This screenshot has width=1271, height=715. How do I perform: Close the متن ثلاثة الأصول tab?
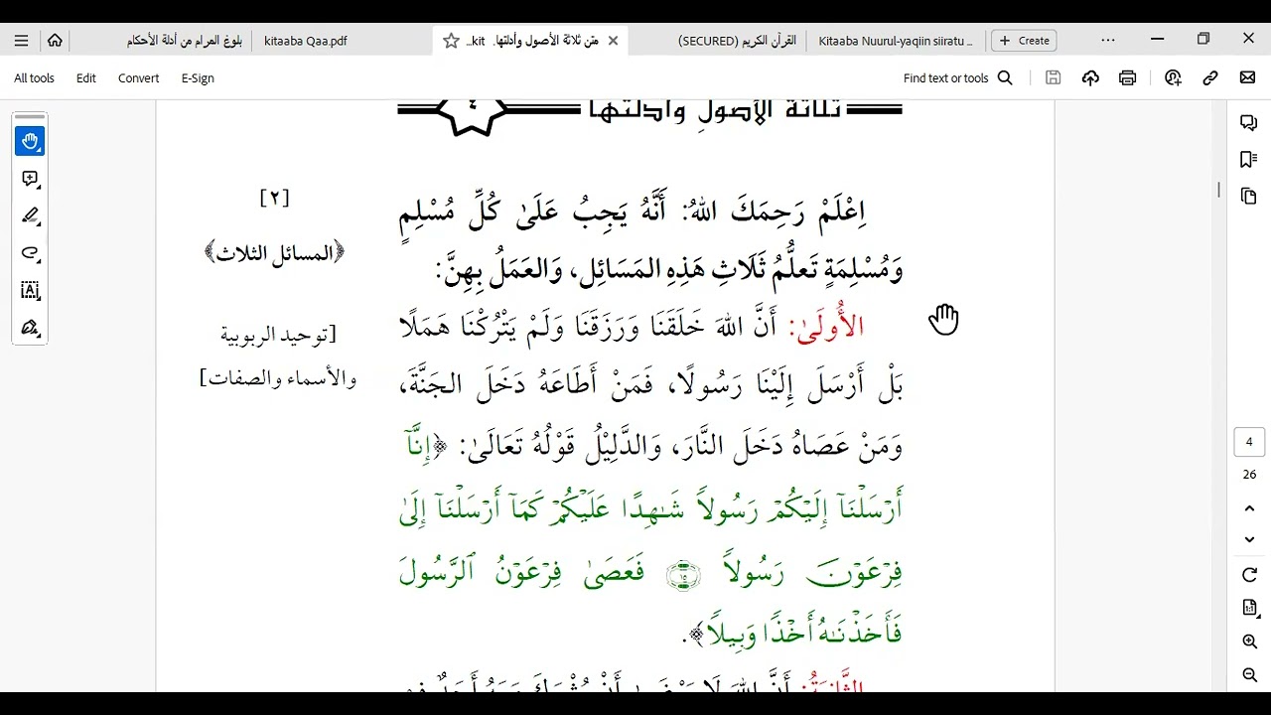click(613, 41)
